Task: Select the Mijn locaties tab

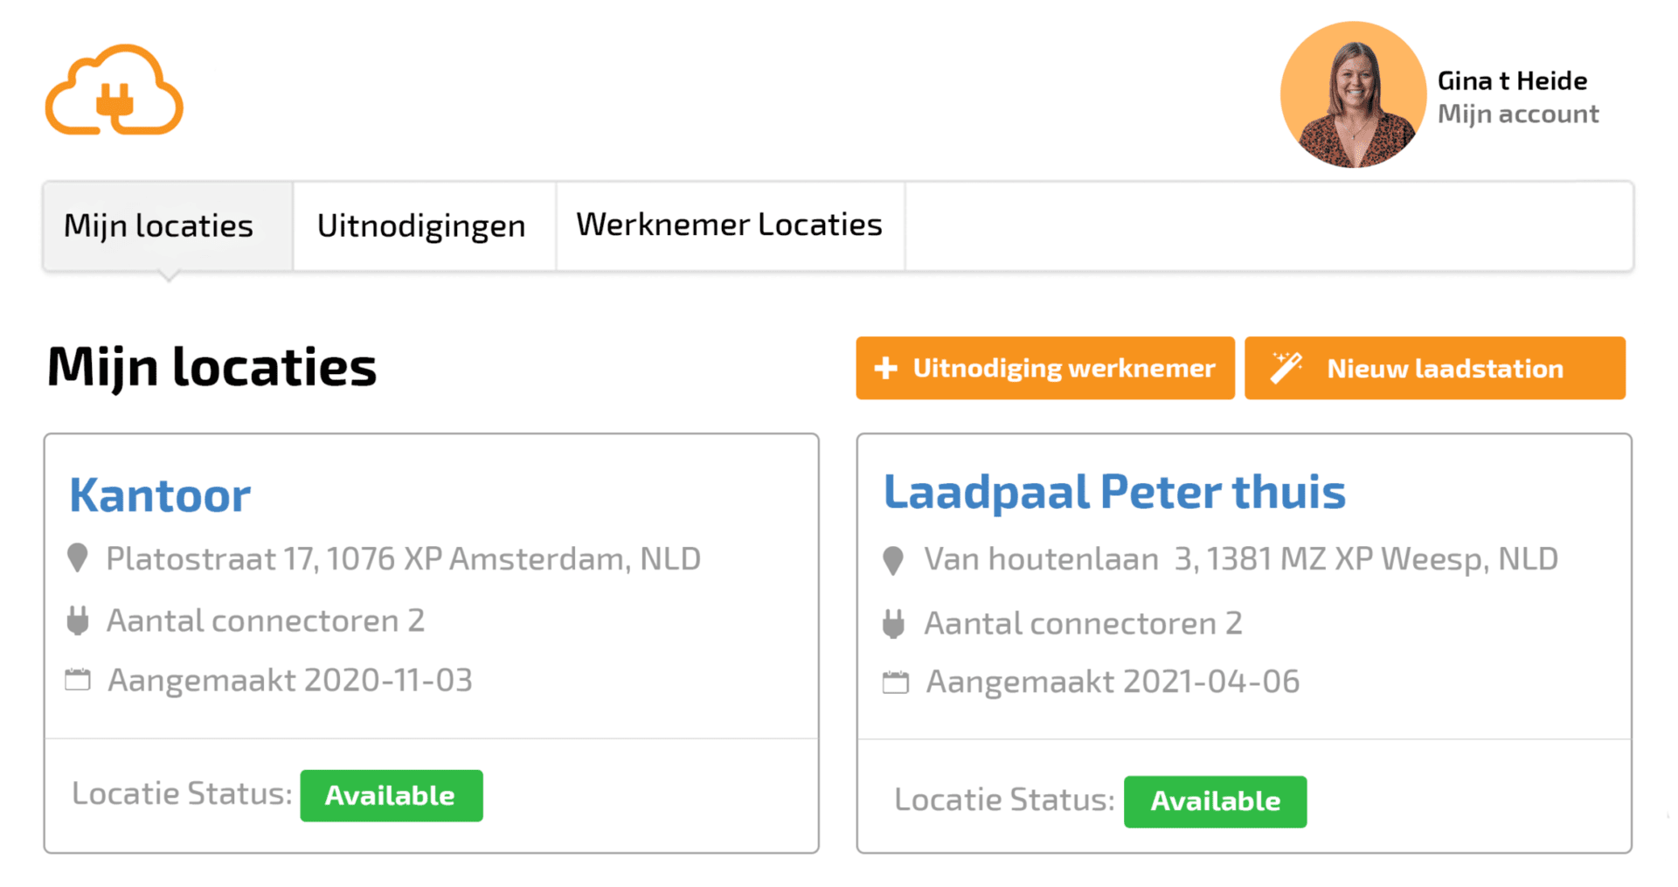Action: coord(159,226)
